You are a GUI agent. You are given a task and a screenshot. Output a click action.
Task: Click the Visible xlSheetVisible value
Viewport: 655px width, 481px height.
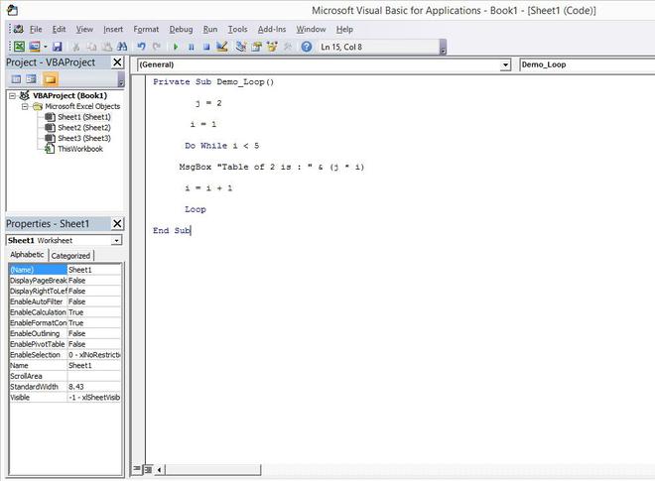[94, 398]
